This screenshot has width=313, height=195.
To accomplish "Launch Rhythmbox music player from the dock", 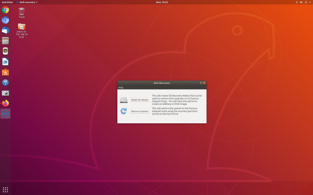I will click(x=5, y=51).
